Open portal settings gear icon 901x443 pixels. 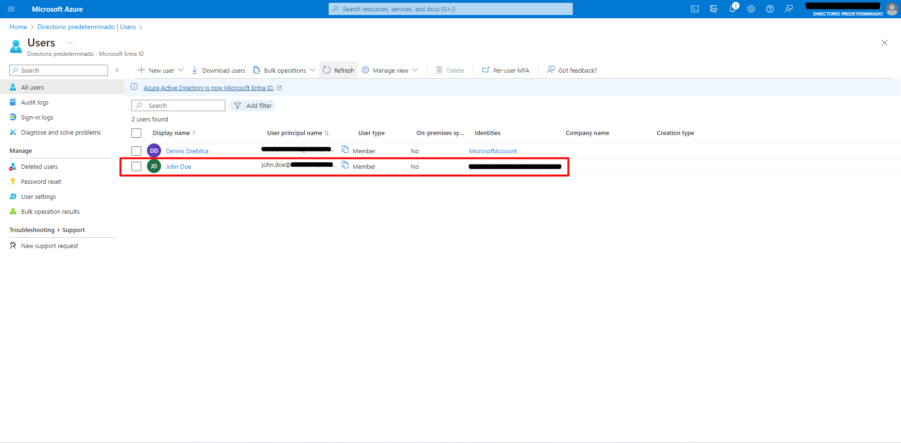[x=751, y=9]
